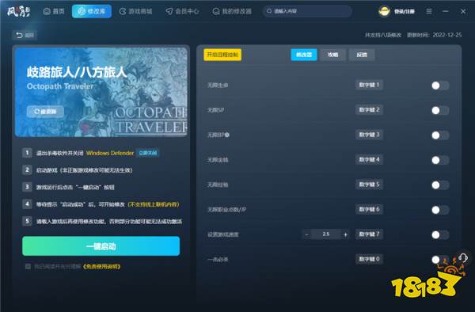Open the hamburger menu icon
The width and height of the screenshot is (475, 312).
coord(429,11)
